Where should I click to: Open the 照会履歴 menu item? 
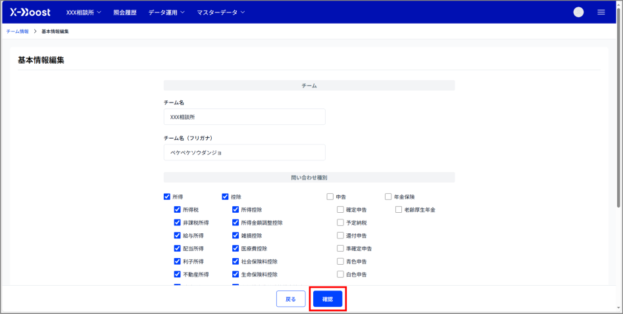(x=125, y=12)
